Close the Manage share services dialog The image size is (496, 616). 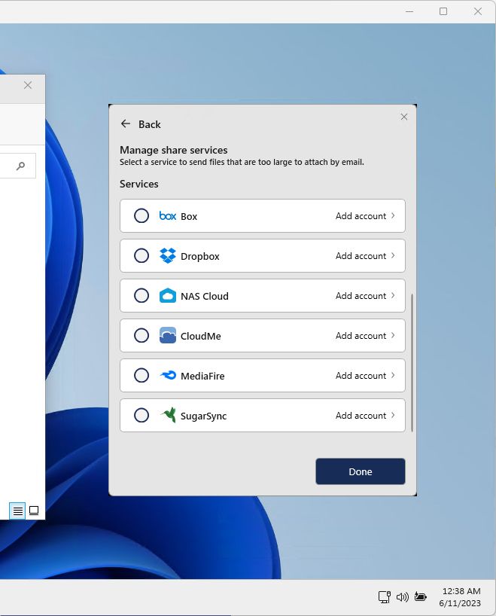tap(403, 117)
